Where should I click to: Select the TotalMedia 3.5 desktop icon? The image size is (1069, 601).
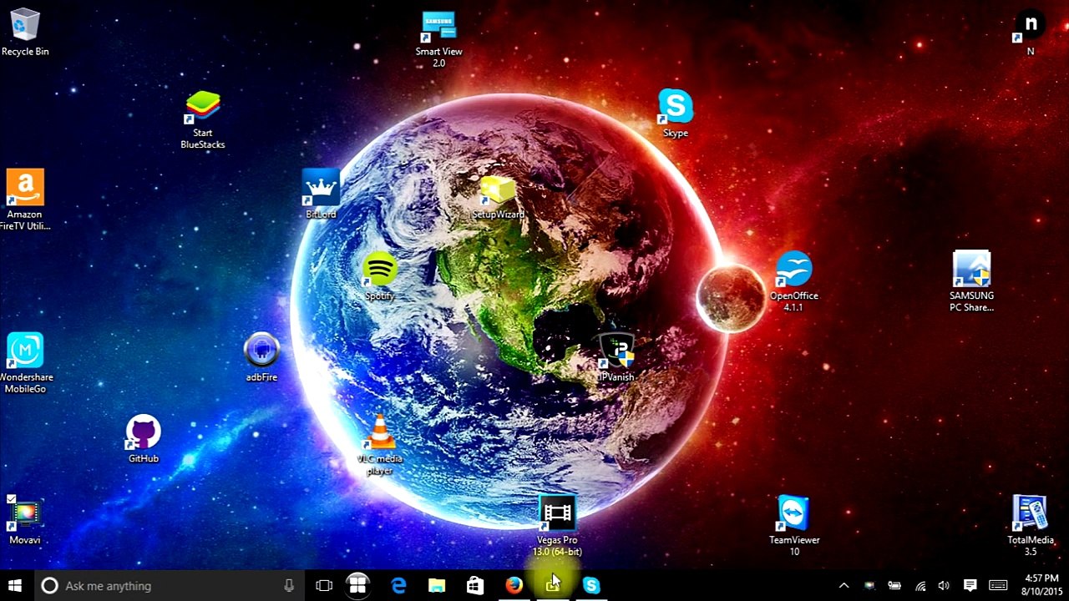pyautogui.click(x=1031, y=526)
